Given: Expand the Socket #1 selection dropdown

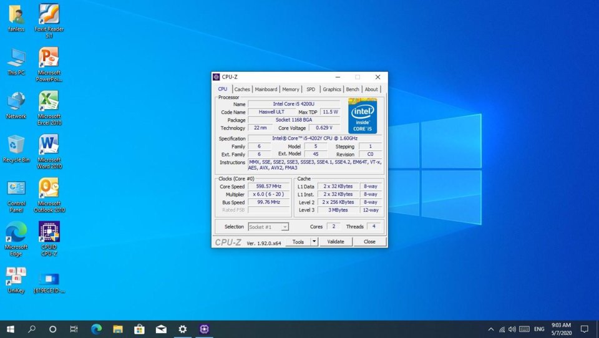Looking at the screenshot, I should click(285, 227).
